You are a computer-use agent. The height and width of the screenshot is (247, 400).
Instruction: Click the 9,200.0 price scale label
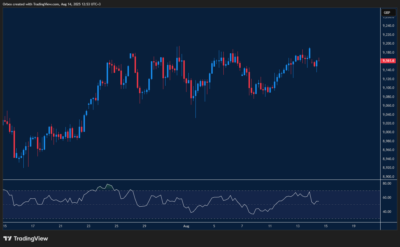pyautogui.click(x=388, y=43)
